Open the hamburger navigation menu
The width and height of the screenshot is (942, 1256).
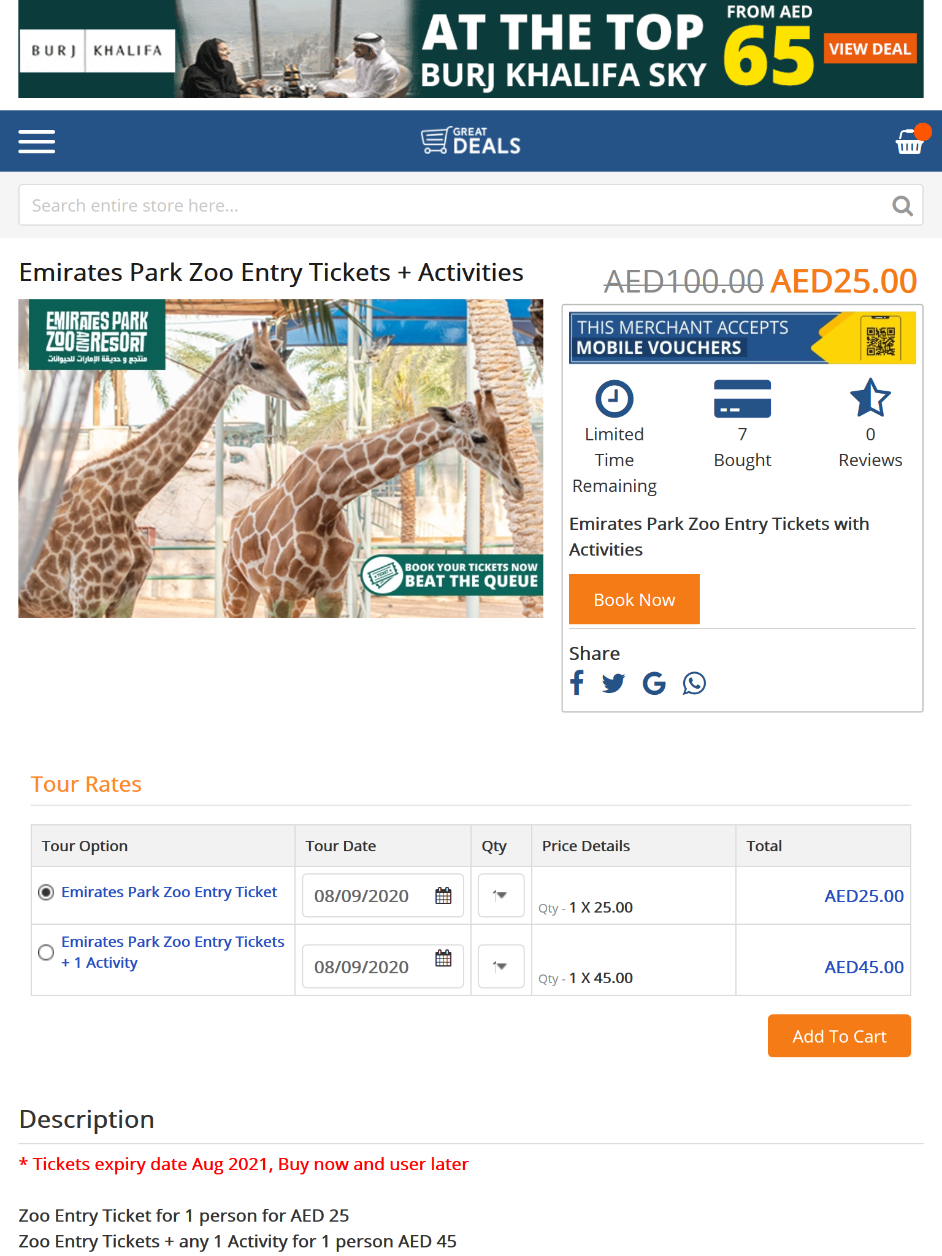37,142
